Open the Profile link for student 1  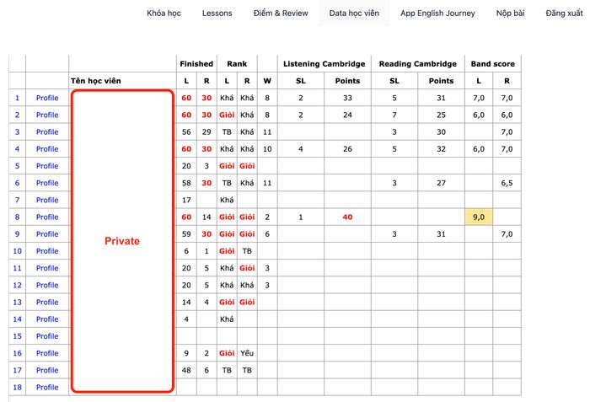[x=47, y=98]
